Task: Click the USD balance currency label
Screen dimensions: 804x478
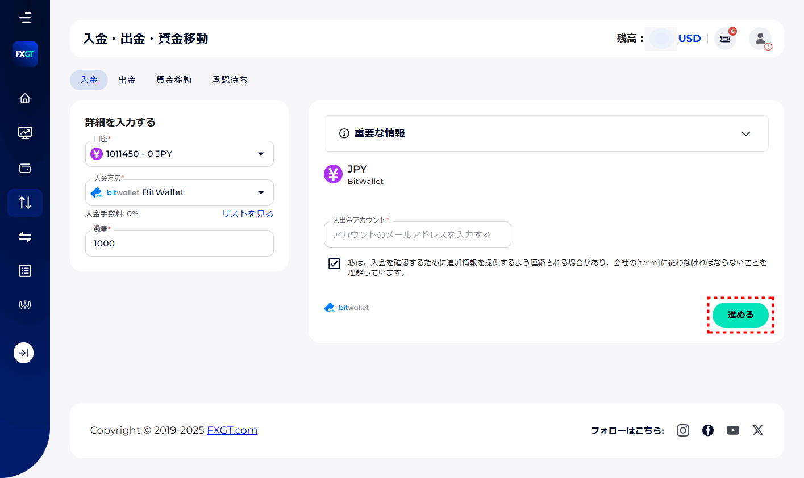Action: (689, 39)
